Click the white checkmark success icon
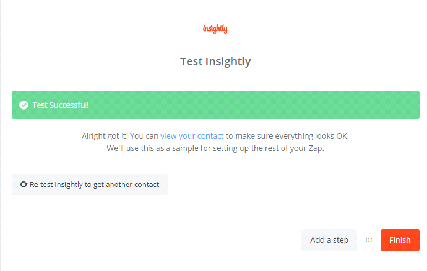 pyautogui.click(x=24, y=105)
